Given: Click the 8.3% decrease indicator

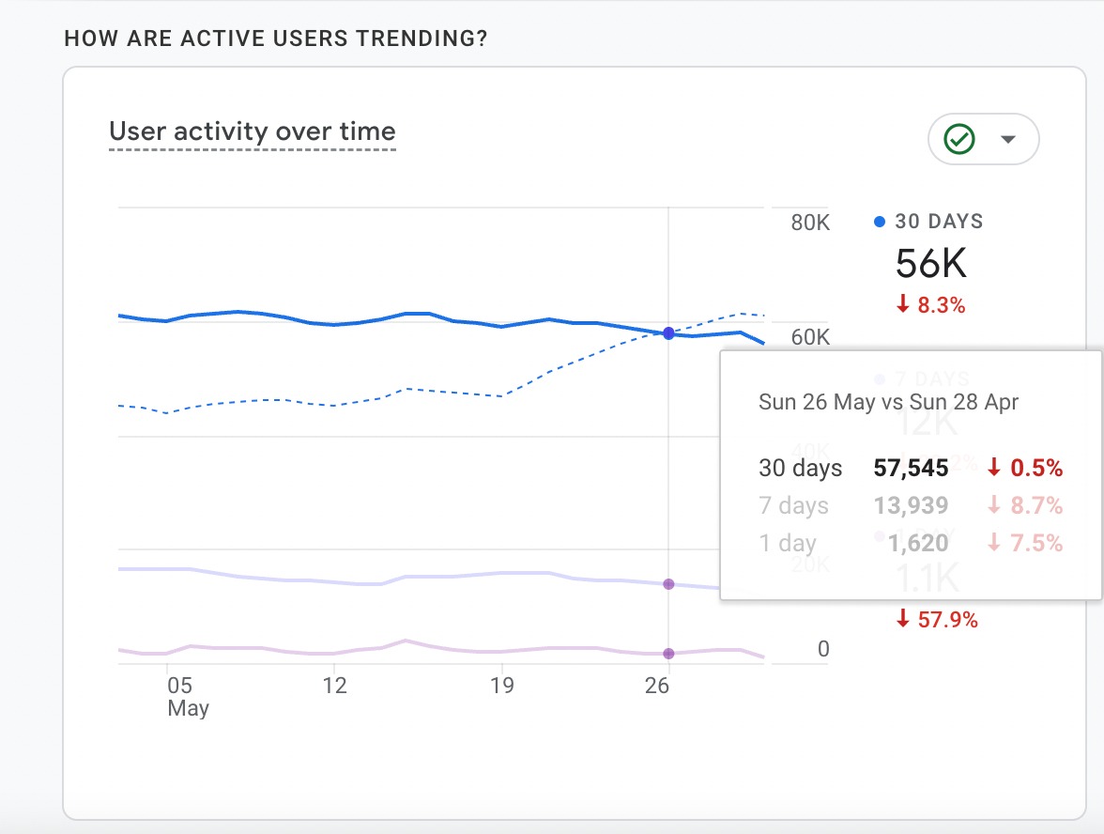Looking at the screenshot, I should click(x=930, y=305).
